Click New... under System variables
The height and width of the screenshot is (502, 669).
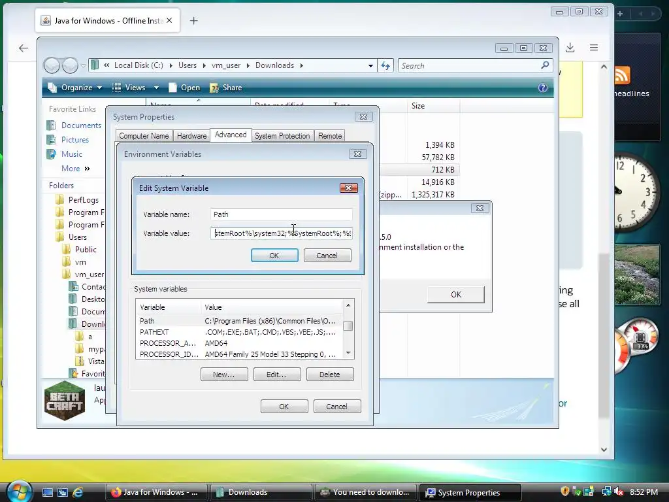(x=224, y=375)
